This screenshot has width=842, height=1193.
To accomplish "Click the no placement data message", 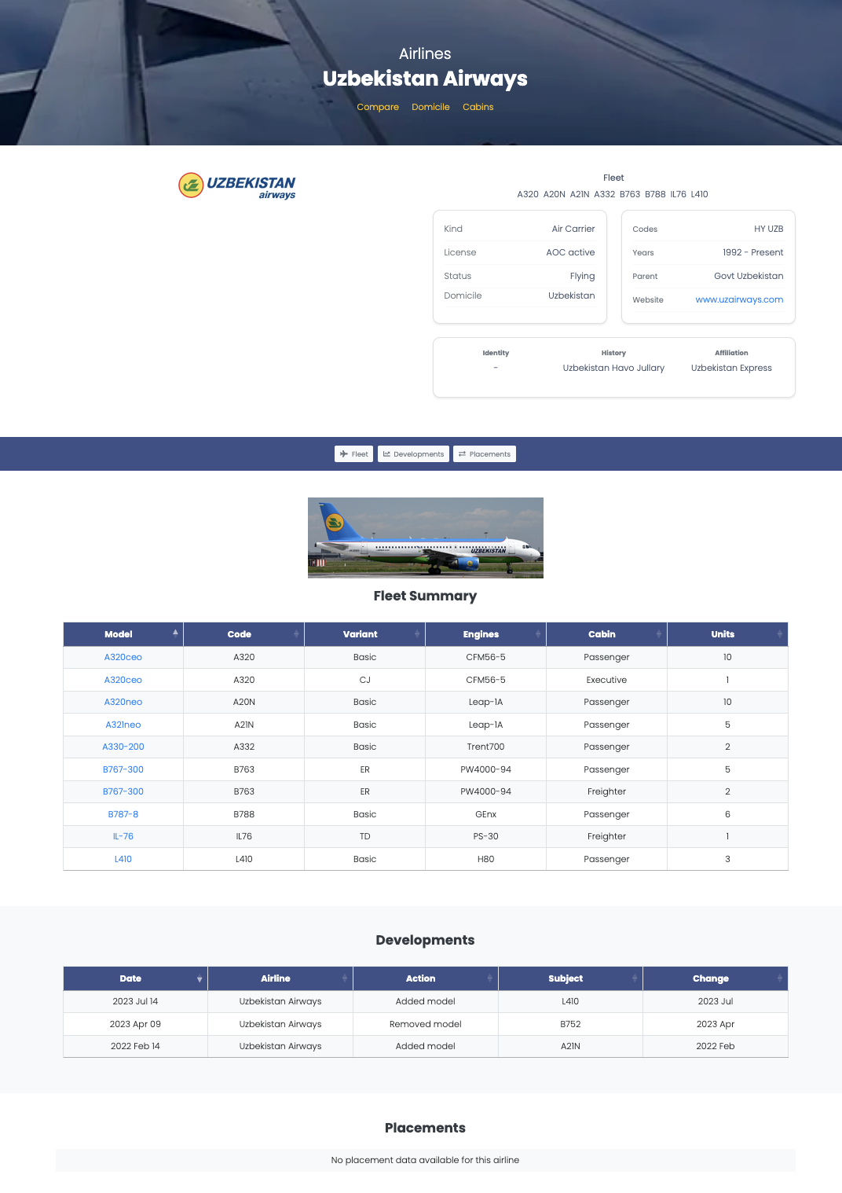I will point(425,1160).
